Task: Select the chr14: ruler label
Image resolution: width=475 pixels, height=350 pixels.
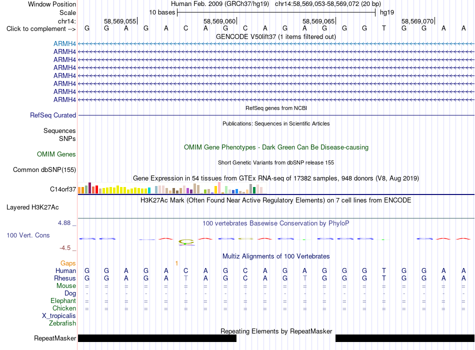Action: tap(66, 21)
